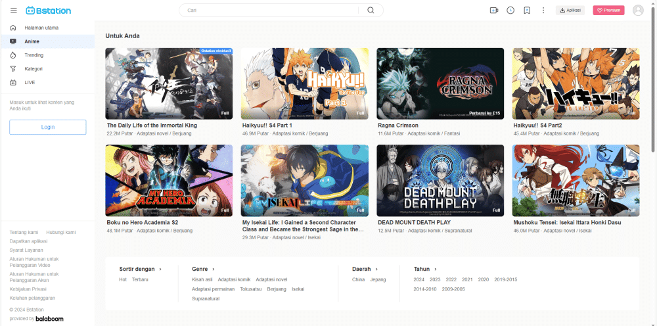Click the Halaman utama home icon
Image resolution: width=657 pixels, height=326 pixels.
(x=13, y=28)
